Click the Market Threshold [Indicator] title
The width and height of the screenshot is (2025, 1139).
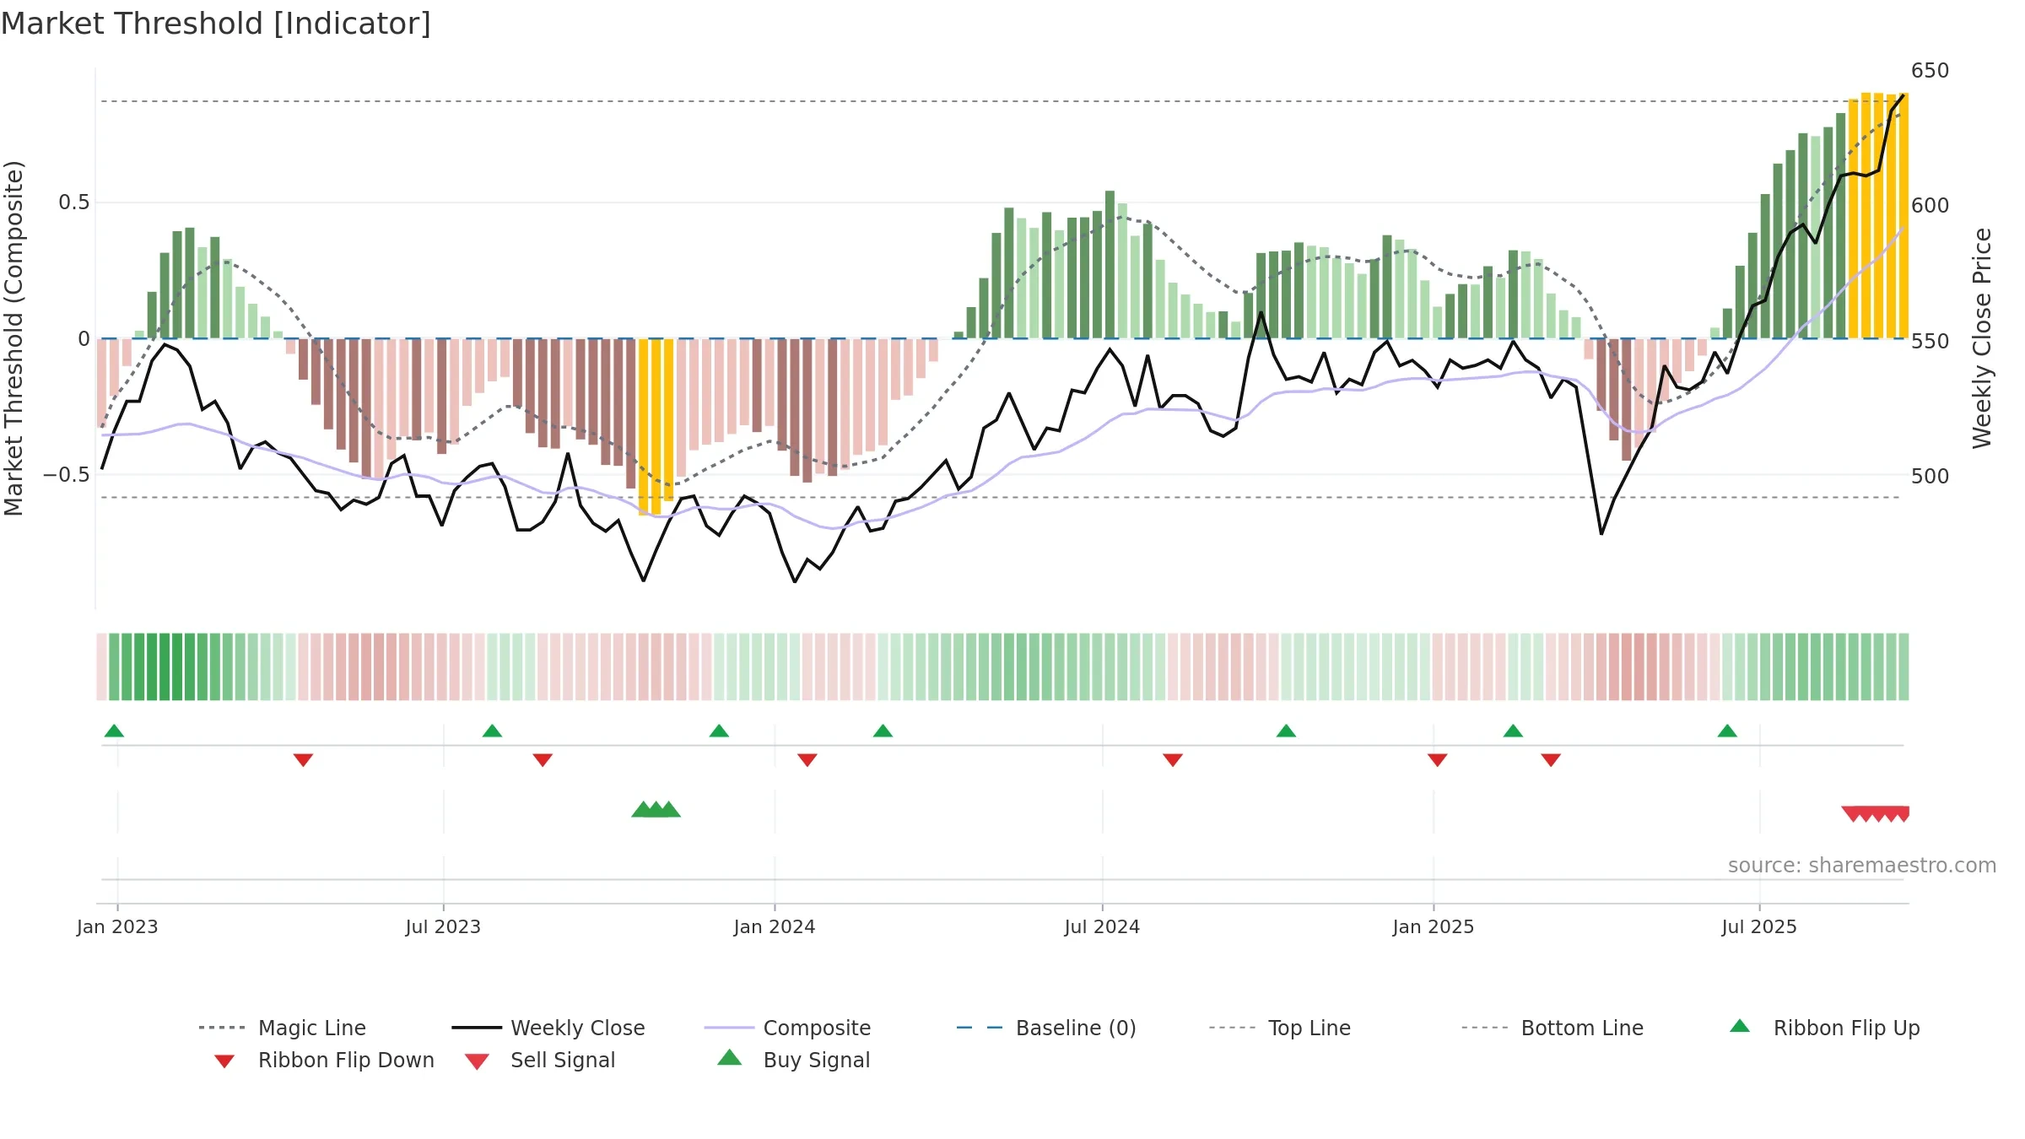click(x=216, y=24)
